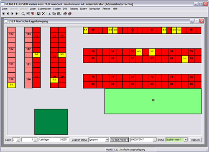This screenshot has height=152, width=209.
Task: Open the first red book icon
Action: [x=65, y=13]
